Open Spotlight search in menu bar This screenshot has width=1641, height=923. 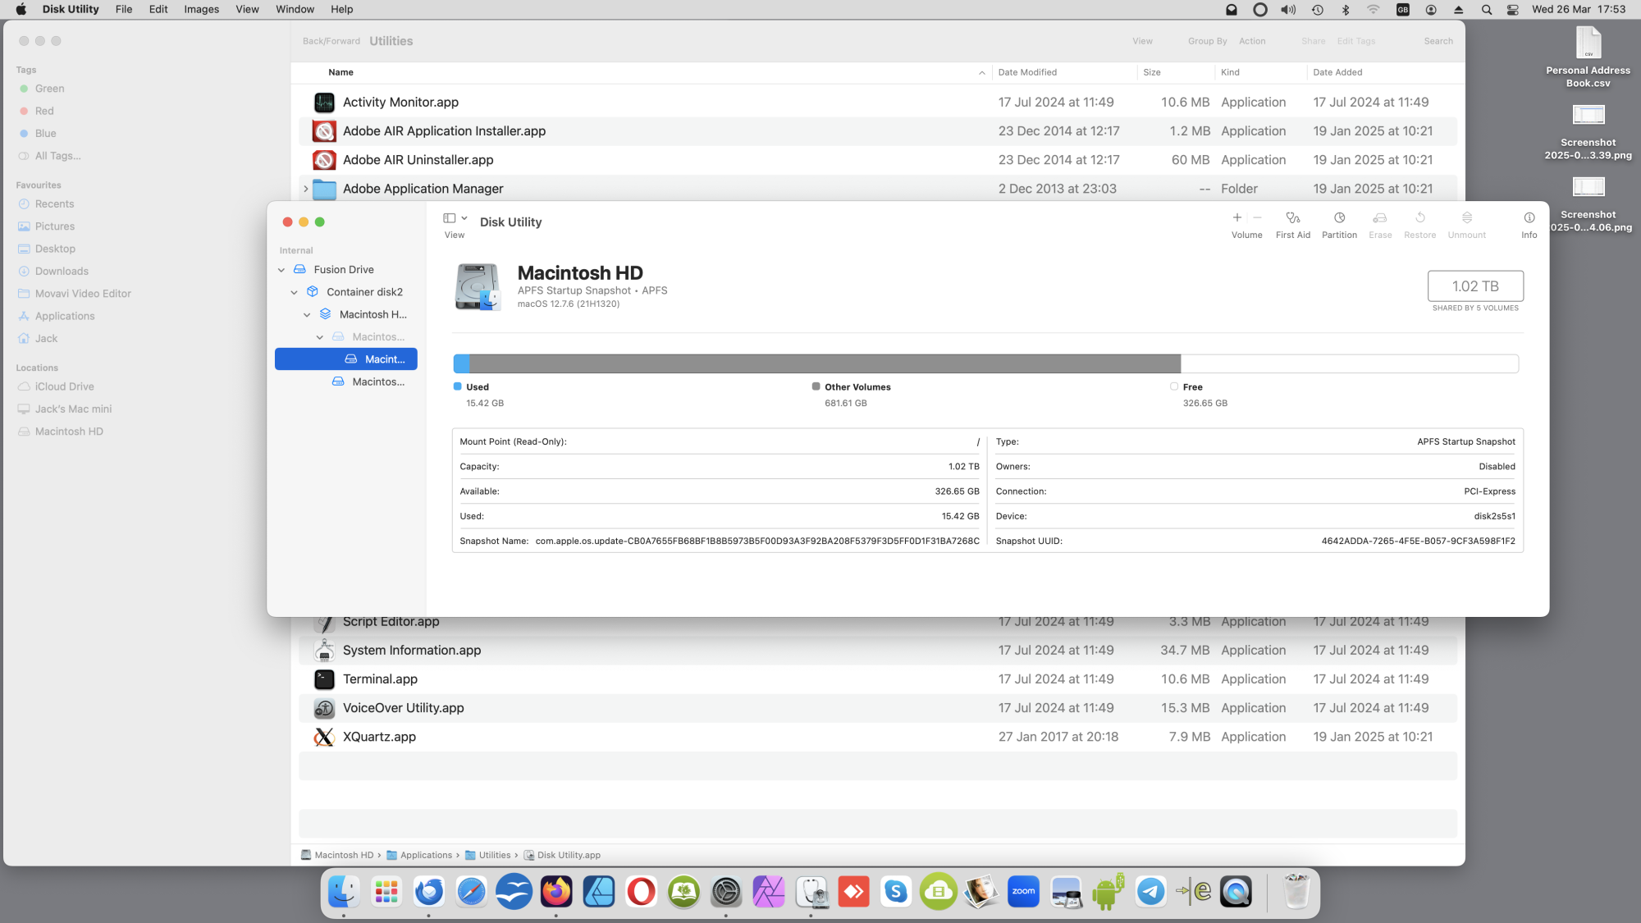point(1486,10)
